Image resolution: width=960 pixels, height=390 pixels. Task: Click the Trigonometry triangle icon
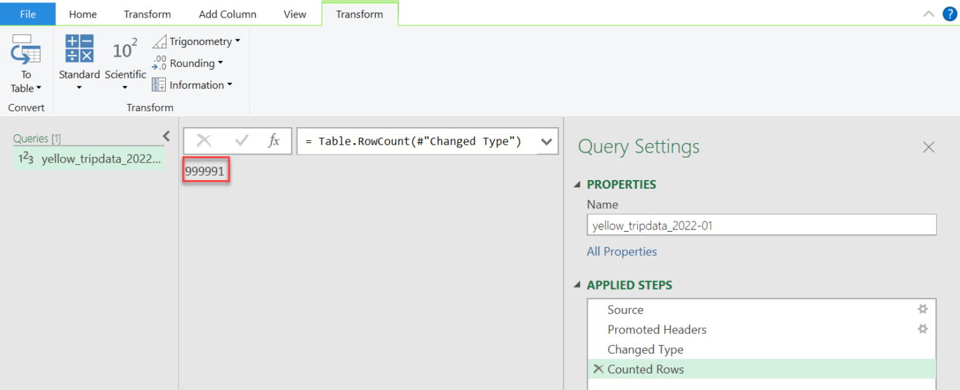pyautogui.click(x=159, y=42)
